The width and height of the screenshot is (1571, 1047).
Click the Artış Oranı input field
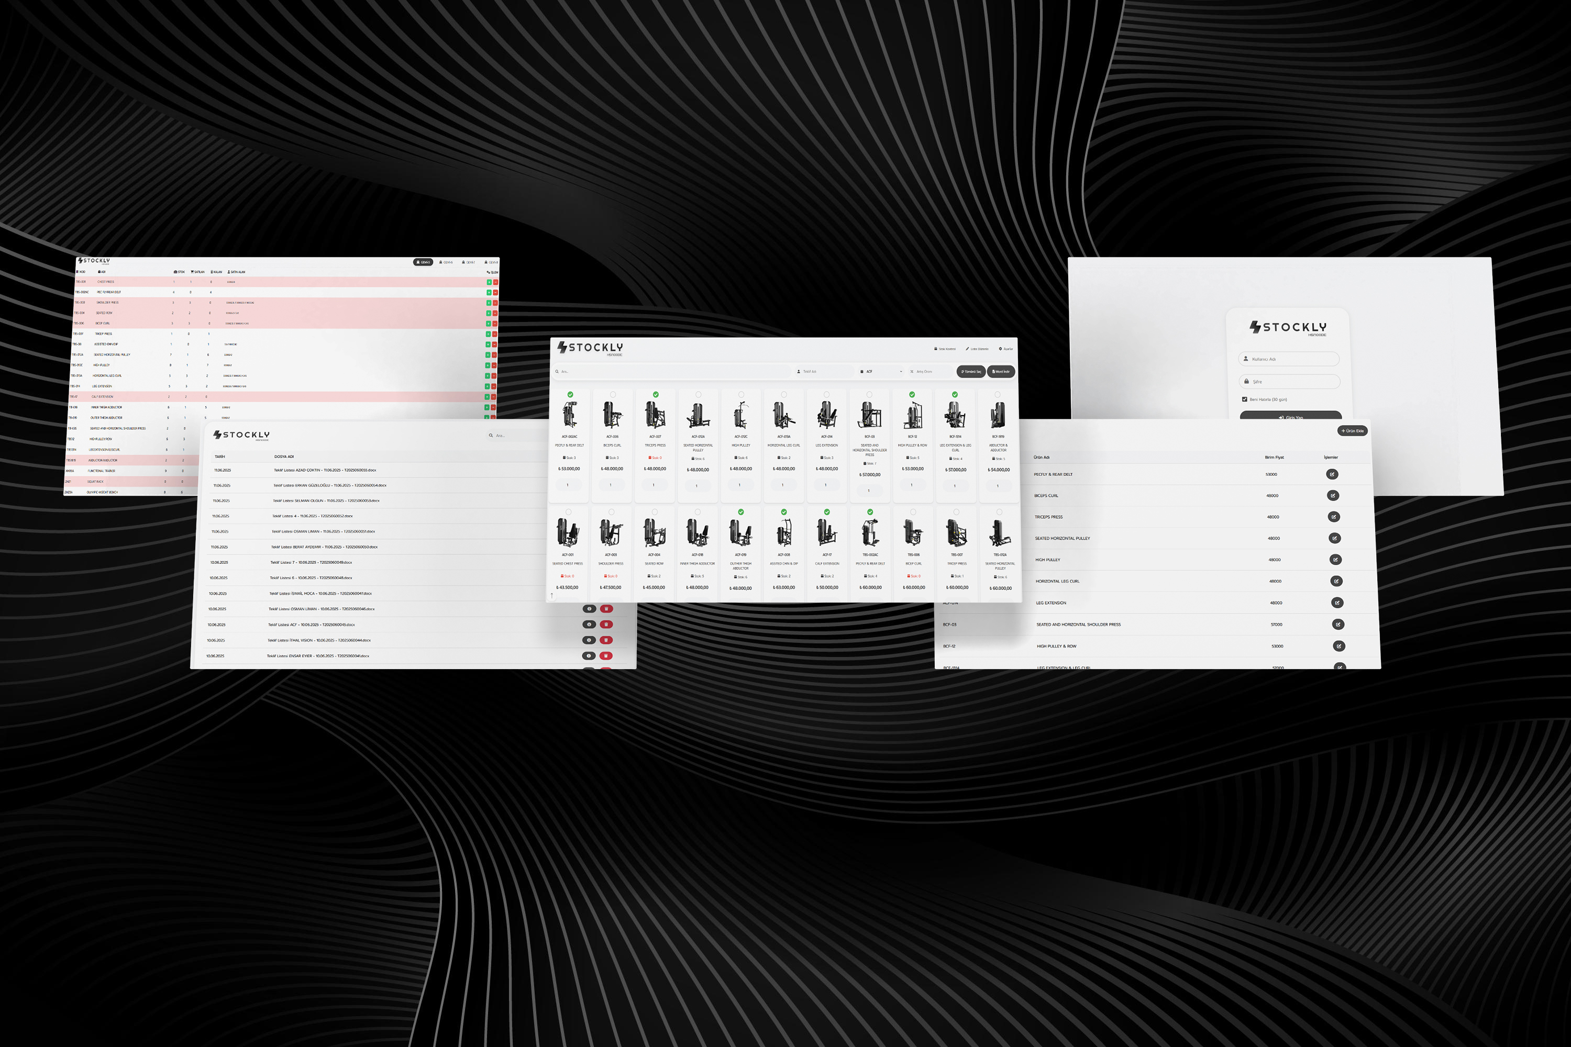pos(931,371)
